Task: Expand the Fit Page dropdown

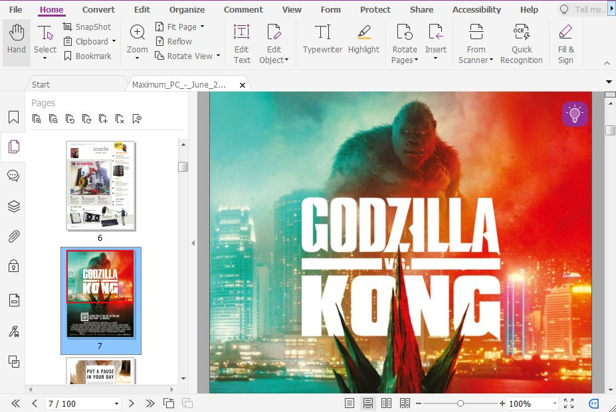Action: tap(203, 27)
